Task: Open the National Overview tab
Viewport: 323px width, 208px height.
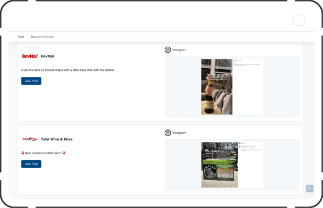Action: pyautogui.click(x=42, y=37)
